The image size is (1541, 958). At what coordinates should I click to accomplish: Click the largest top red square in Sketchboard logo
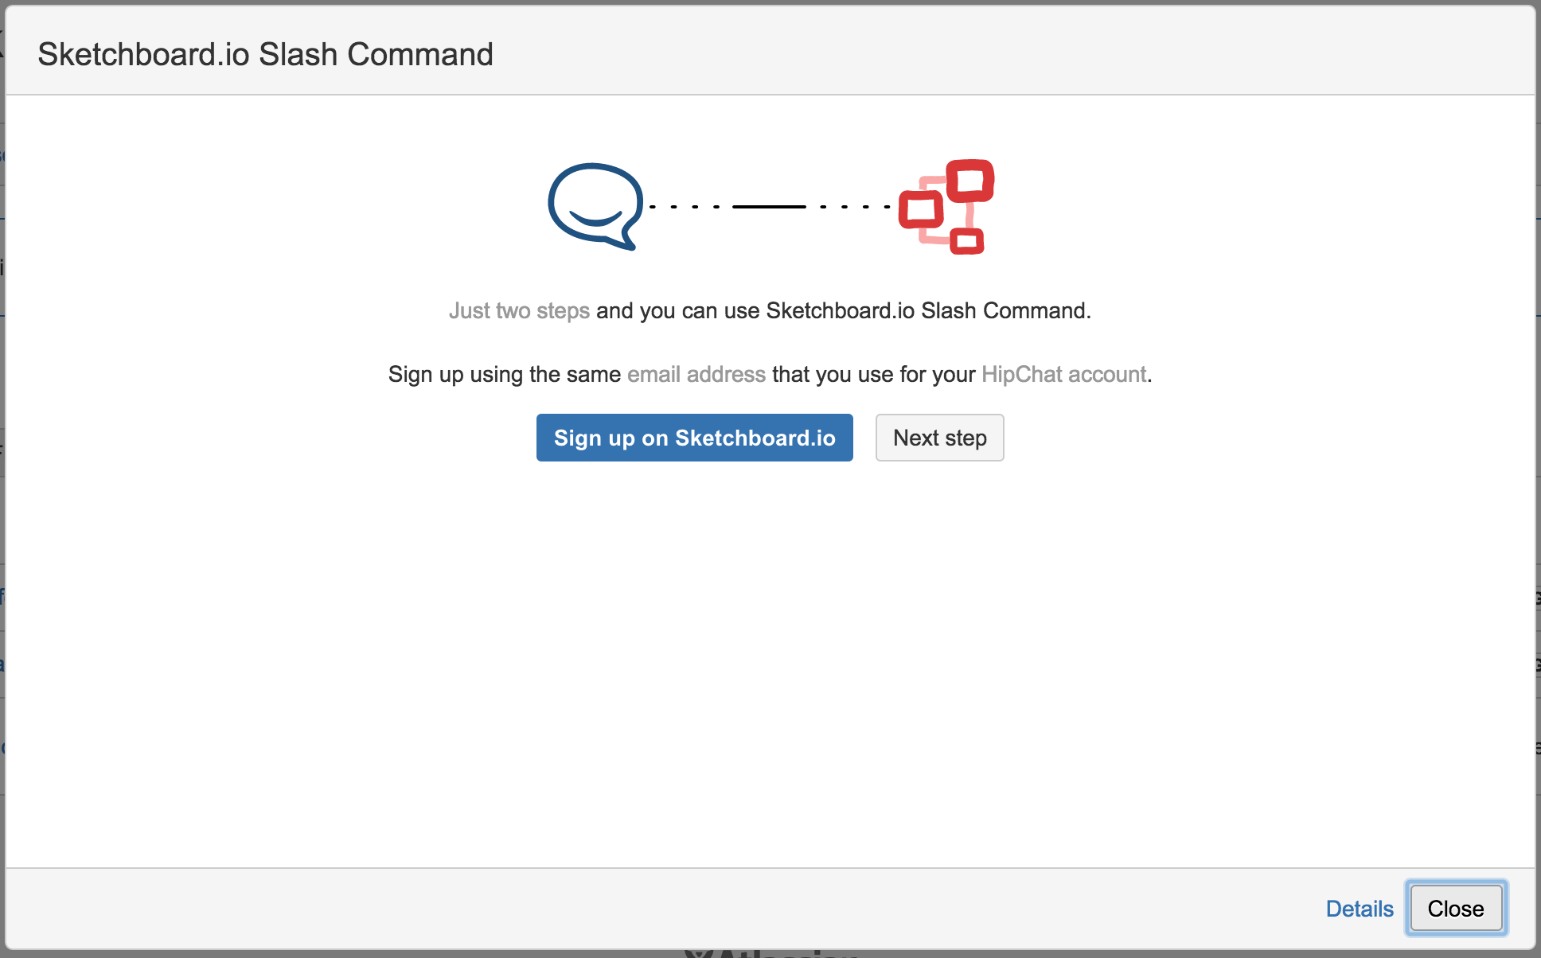(x=970, y=181)
